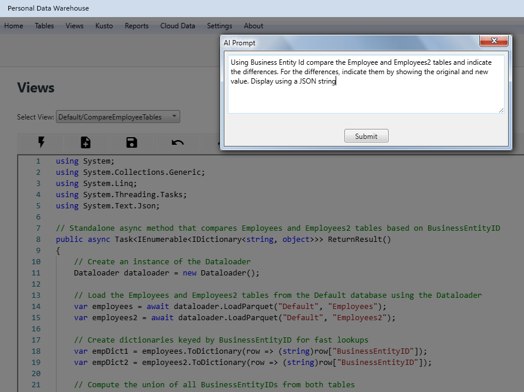Go to the Views menu

point(75,26)
